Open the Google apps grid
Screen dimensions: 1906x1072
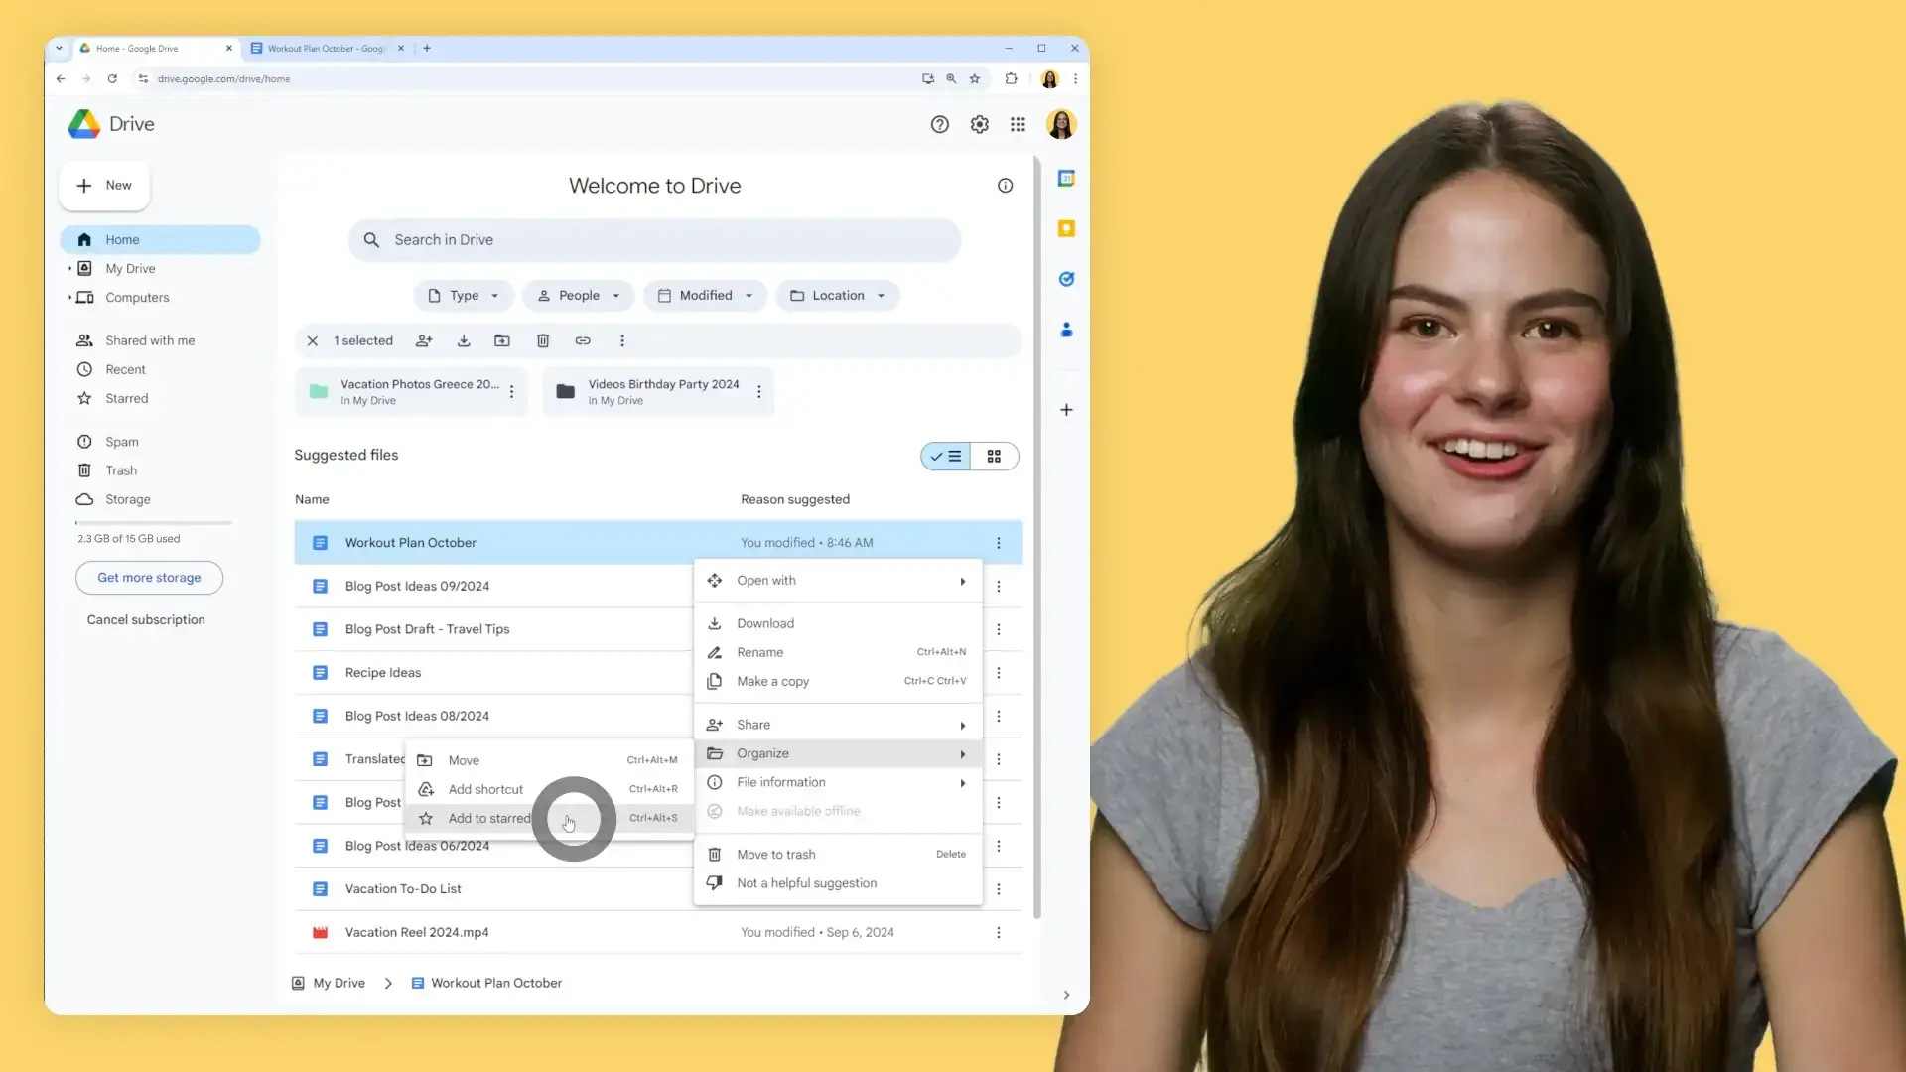pos(1018,124)
